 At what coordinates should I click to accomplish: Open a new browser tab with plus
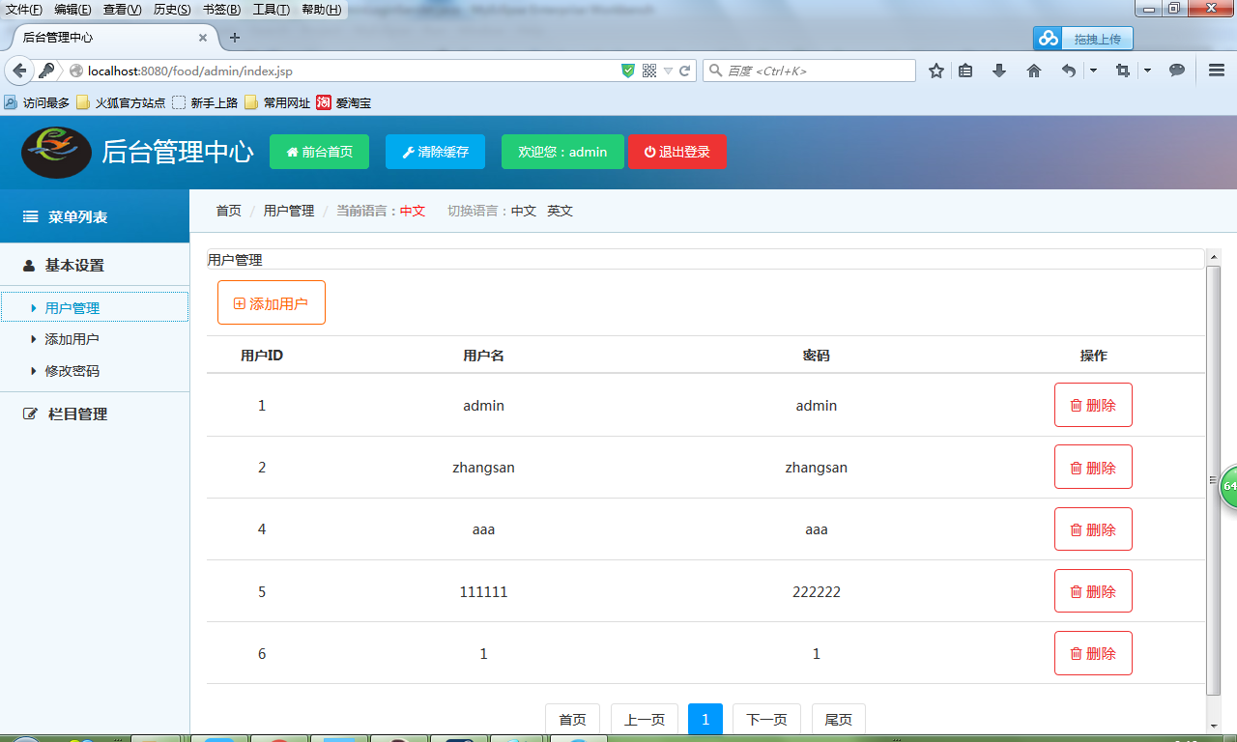coord(234,38)
